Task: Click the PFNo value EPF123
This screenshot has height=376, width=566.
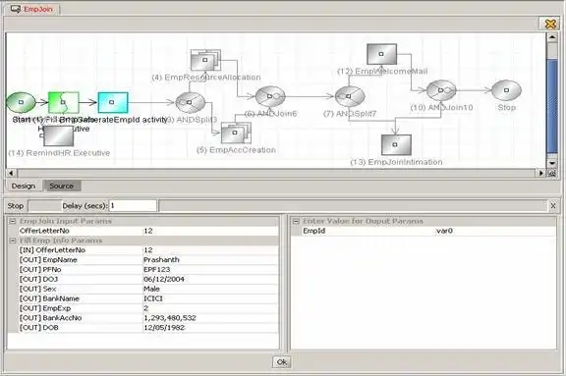Action: point(156,269)
